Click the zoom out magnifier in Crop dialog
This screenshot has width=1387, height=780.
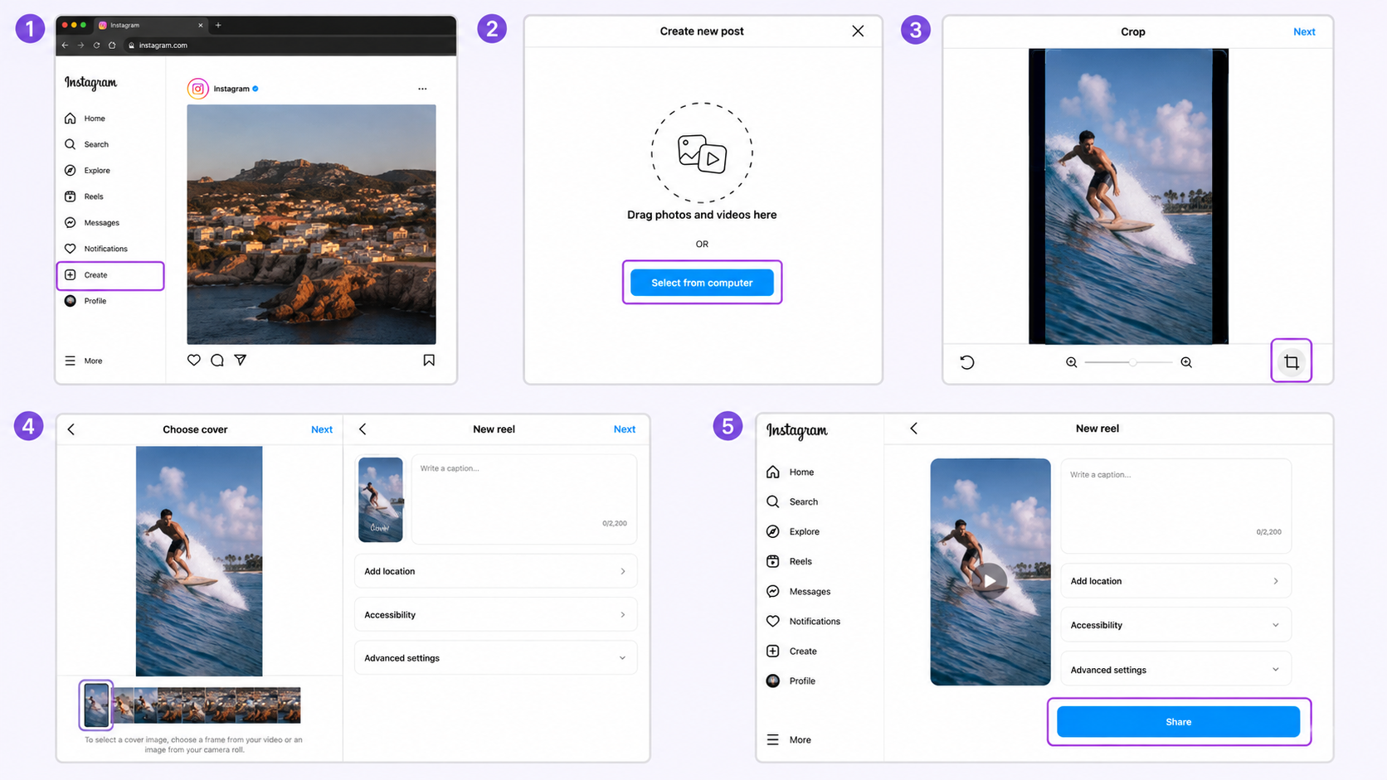click(x=1072, y=362)
